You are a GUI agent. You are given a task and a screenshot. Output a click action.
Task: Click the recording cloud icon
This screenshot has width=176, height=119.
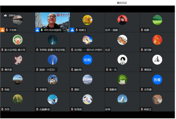5,16
